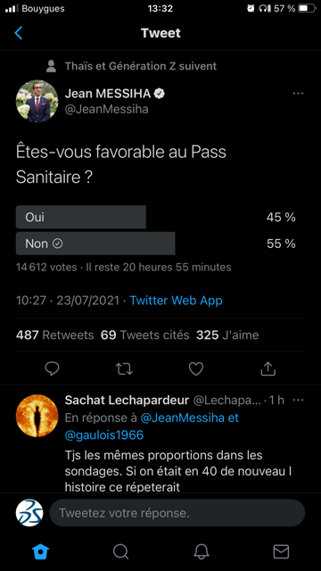Tap the back arrow icon

pyautogui.click(x=19, y=33)
